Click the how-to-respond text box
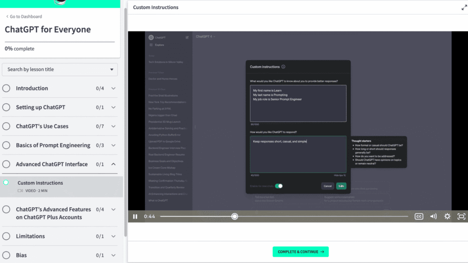 pyautogui.click(x=298, y=154)
